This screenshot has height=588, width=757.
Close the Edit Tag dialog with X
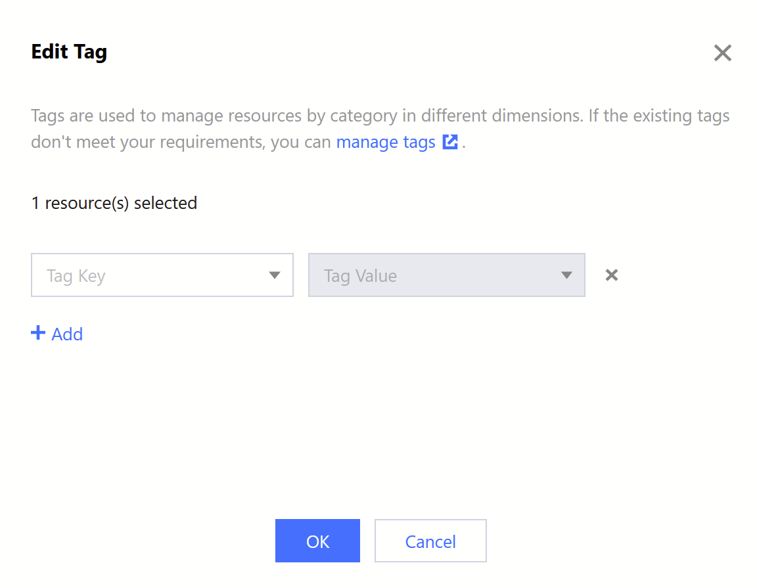722,53
